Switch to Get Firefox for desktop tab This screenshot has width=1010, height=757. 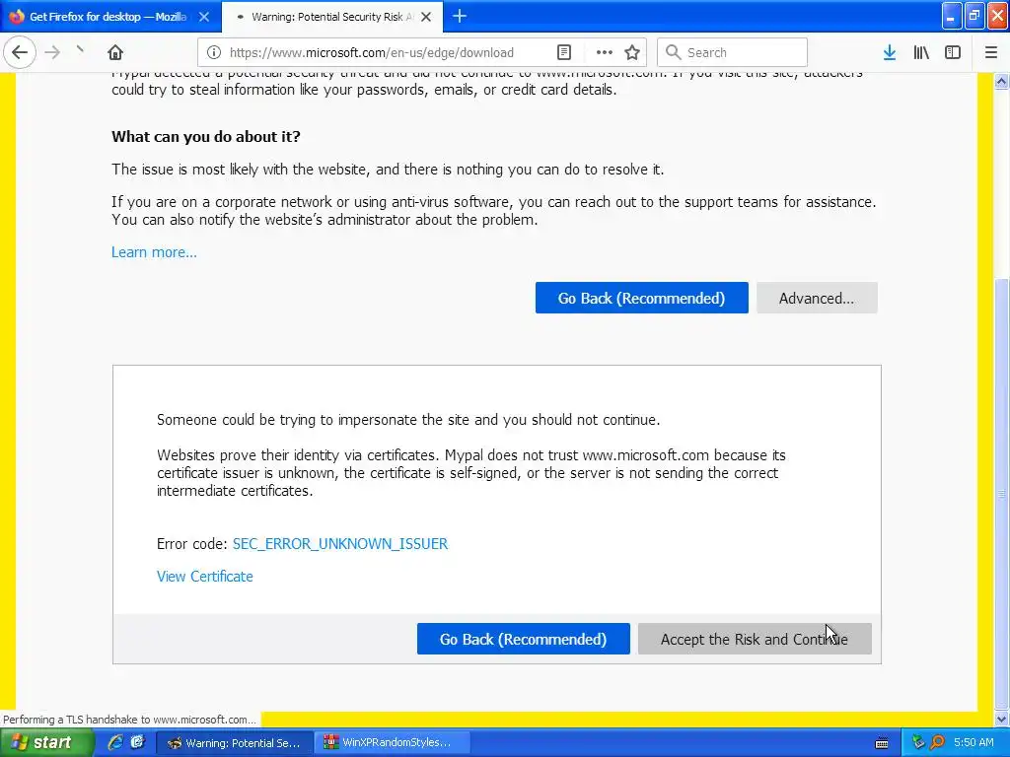[x=110, y=17]
